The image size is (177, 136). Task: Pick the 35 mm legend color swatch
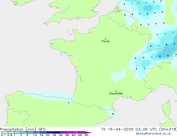point(69,132)
